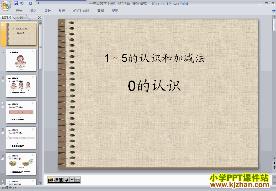The width and height of the screenshot is (276, 191).
Task: Open PowerPoint help via question mark icon
Action: point(274,11)
